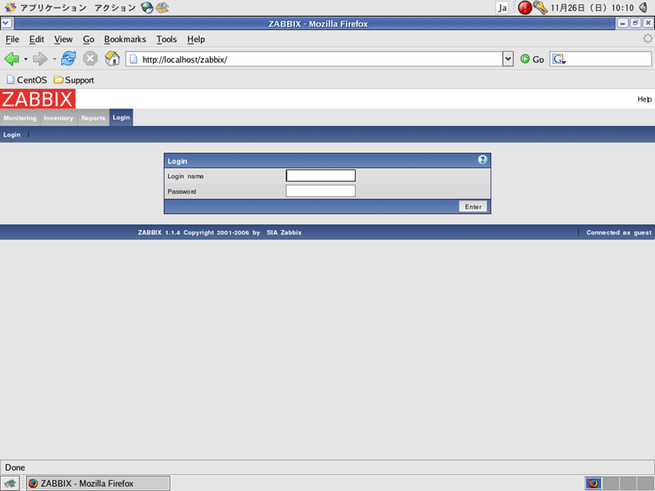Open the アプリケーション menu
The image size is (655, 491).
[54, 8]
